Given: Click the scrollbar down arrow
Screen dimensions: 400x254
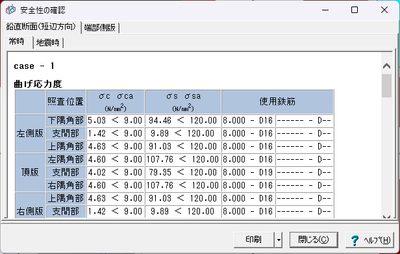Looking at the screenshot, I should (x=386, y=217).
